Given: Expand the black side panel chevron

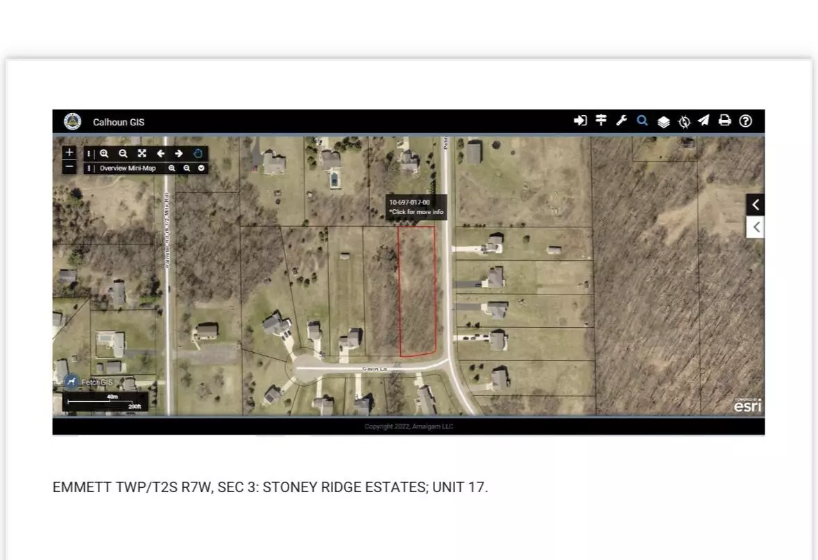Looking at the screenshot, I should 756,204.
